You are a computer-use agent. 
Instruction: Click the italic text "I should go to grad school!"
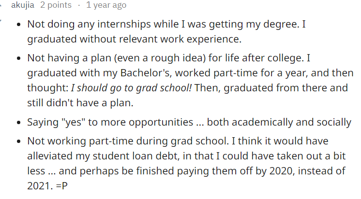131,88
